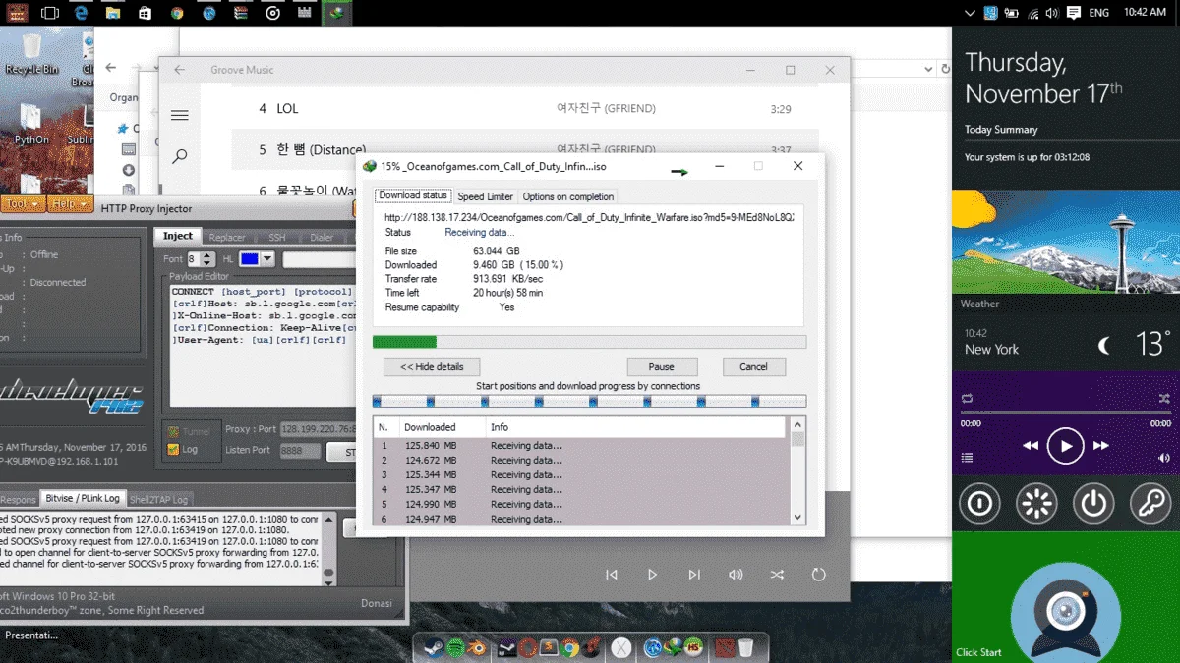
Task: Click the sidebar widget power button
Action: pyautogui.click(x=1093, y=504)
